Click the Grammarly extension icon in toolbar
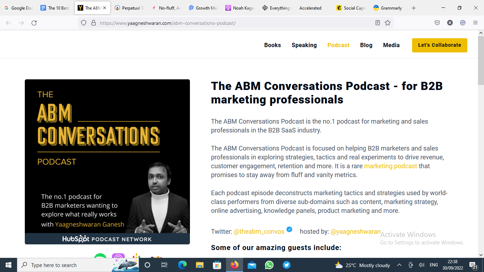 463,23
